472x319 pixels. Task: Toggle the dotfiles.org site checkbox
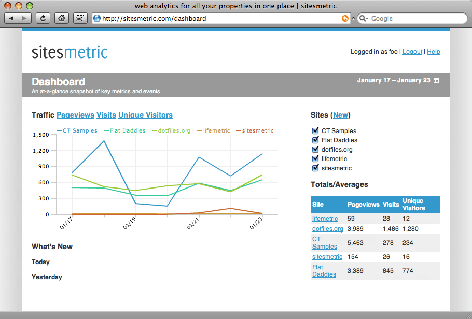(315, 149)
